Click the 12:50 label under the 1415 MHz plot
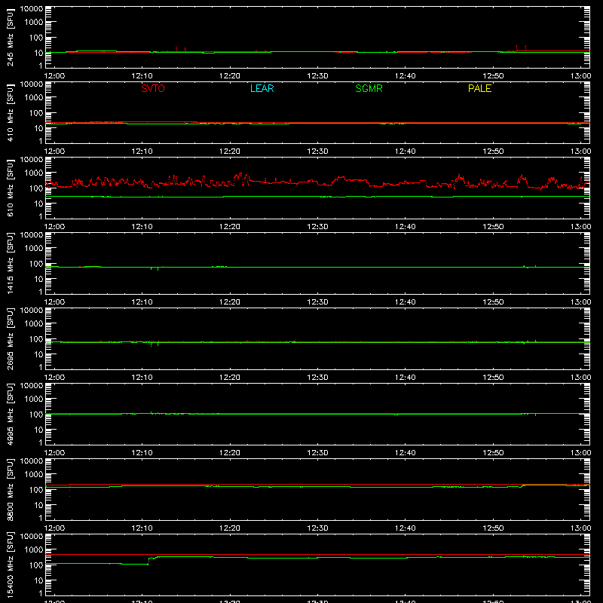 pyautogui.click(x=493, y=302)
